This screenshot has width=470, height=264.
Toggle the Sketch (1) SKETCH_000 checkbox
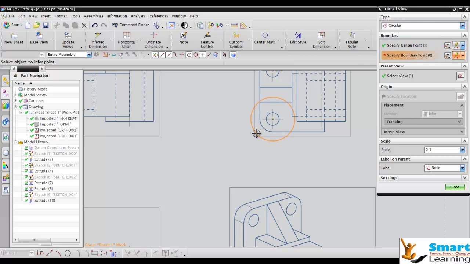click(26, 154)
